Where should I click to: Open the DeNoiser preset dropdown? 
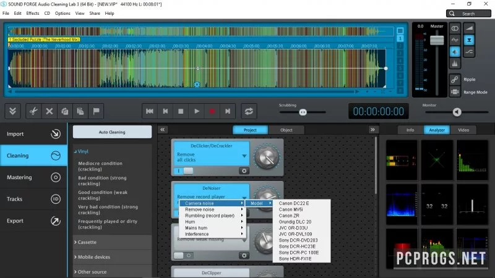pos(244,197)
